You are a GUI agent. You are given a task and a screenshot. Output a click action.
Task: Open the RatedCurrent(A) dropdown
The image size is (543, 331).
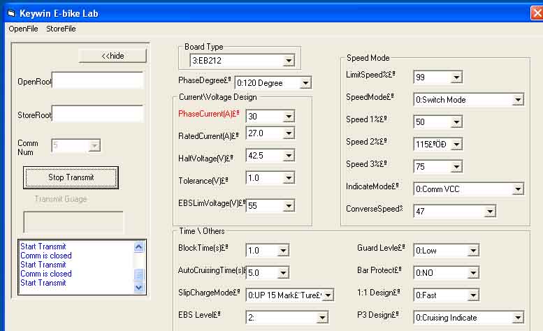tap(289, 133)
